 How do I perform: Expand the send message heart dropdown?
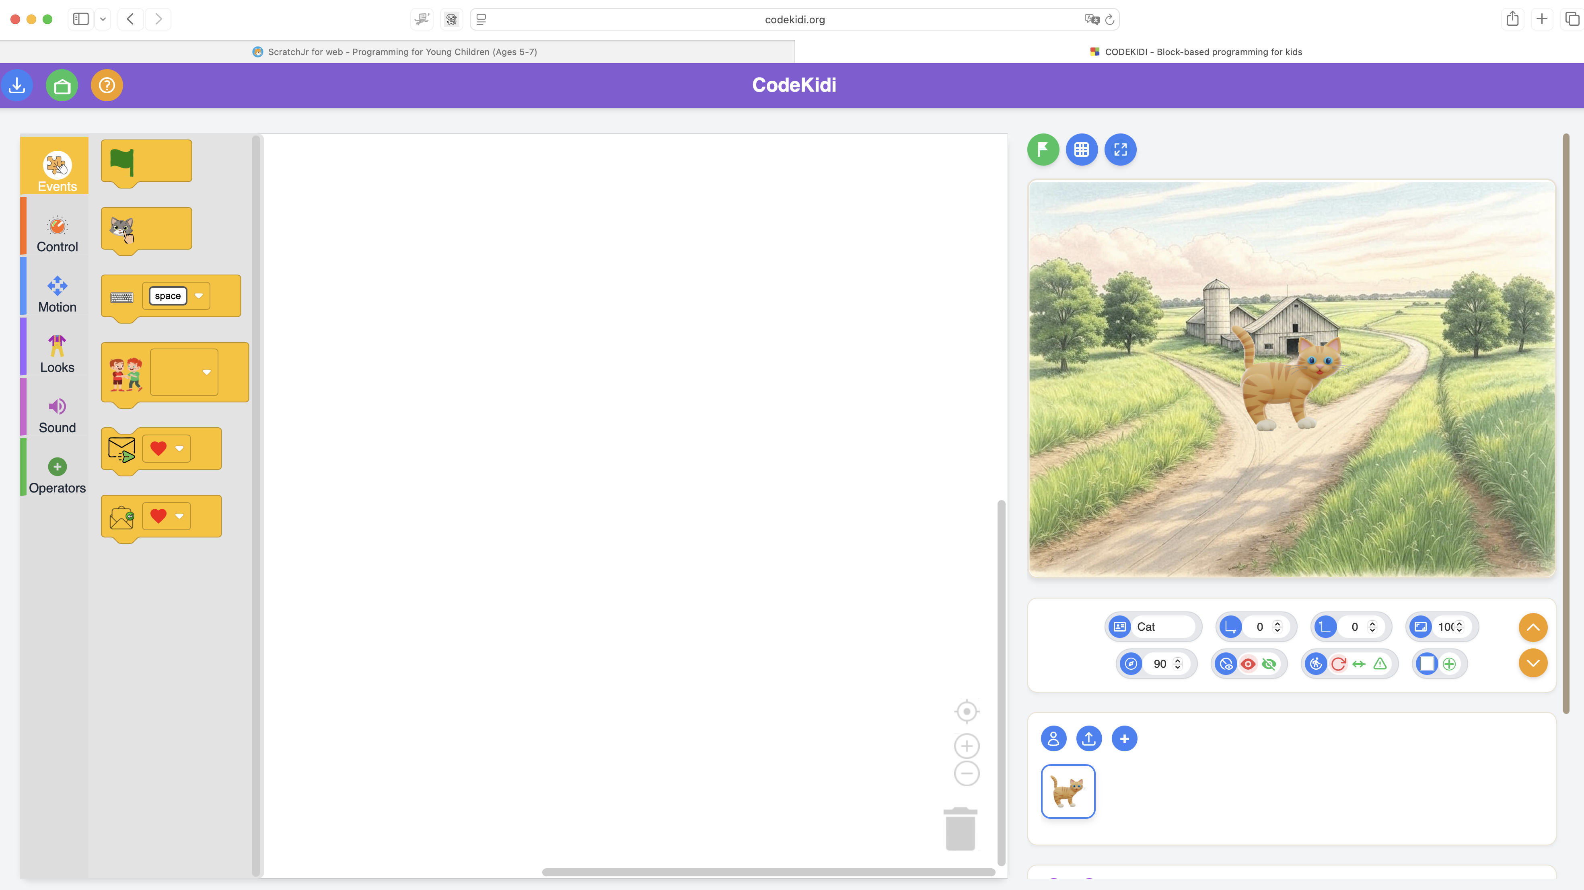[179, 449]
